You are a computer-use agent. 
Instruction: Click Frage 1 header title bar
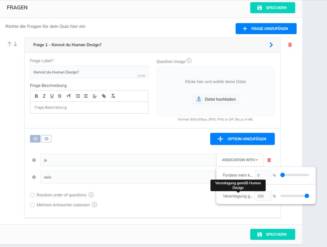128,45
